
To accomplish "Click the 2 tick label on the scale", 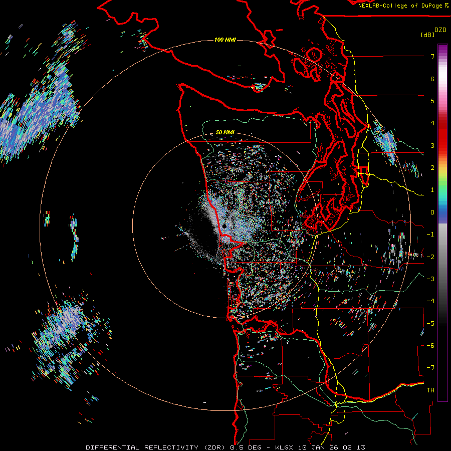I will point(432,168).
